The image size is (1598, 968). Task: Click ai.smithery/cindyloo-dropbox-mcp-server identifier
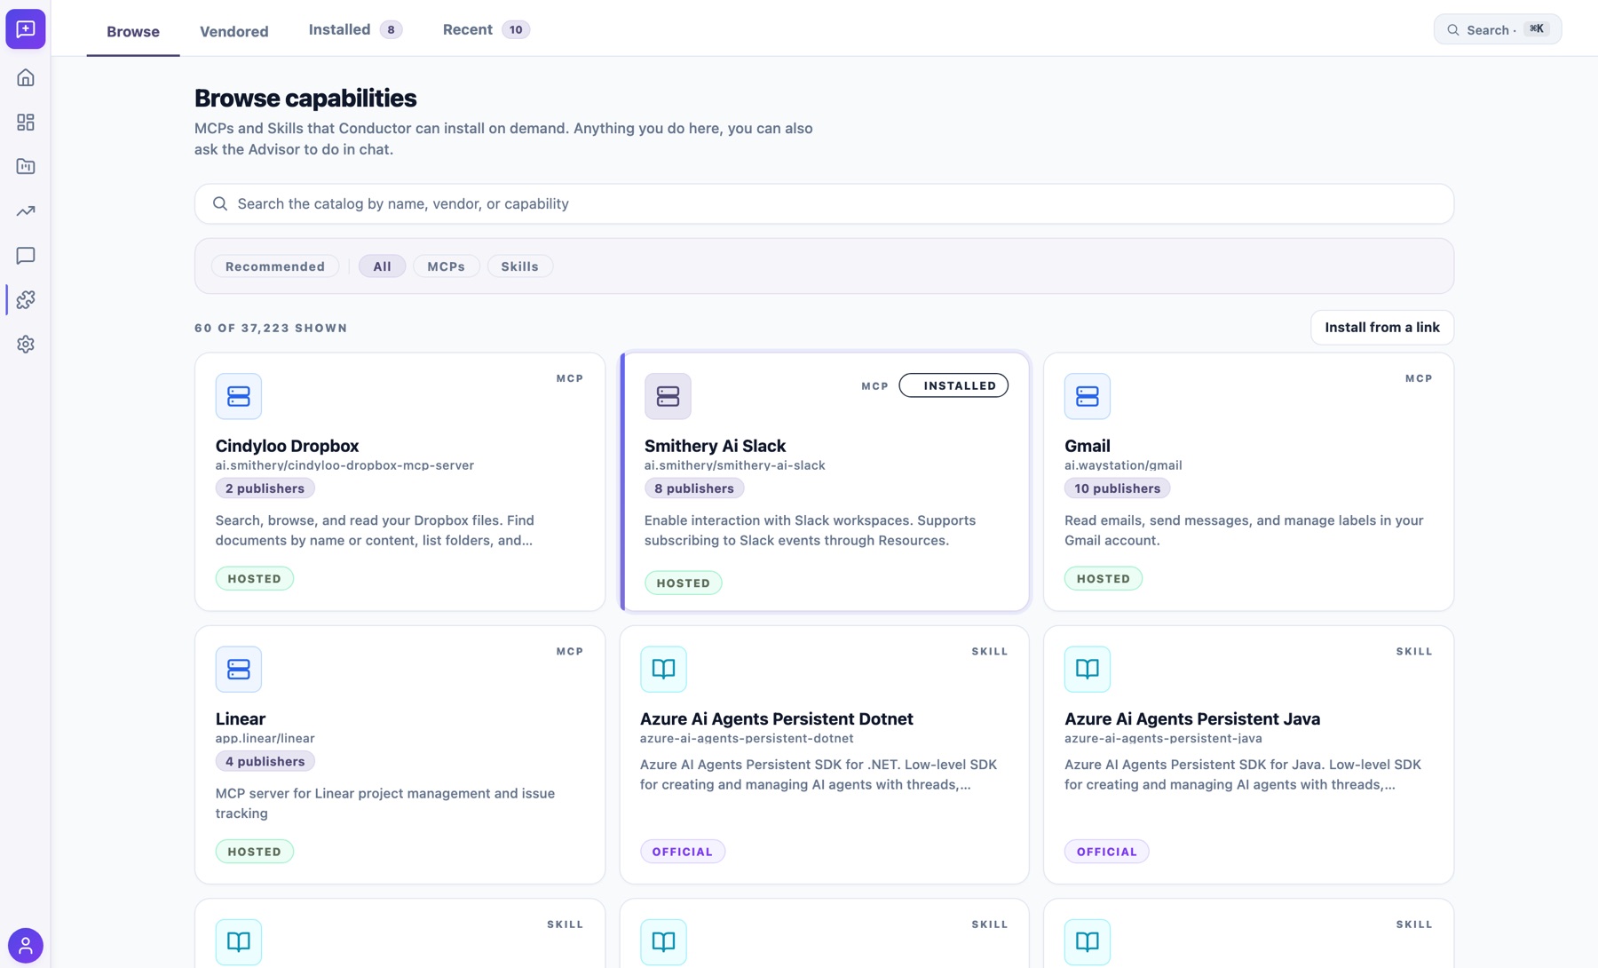click(344, 465)
